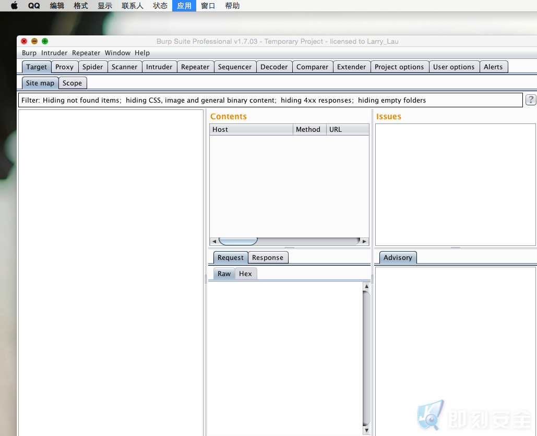Close the Burp Suite window
The height and width of the screenshot is (436, 537).
click(x=24, y=41)
